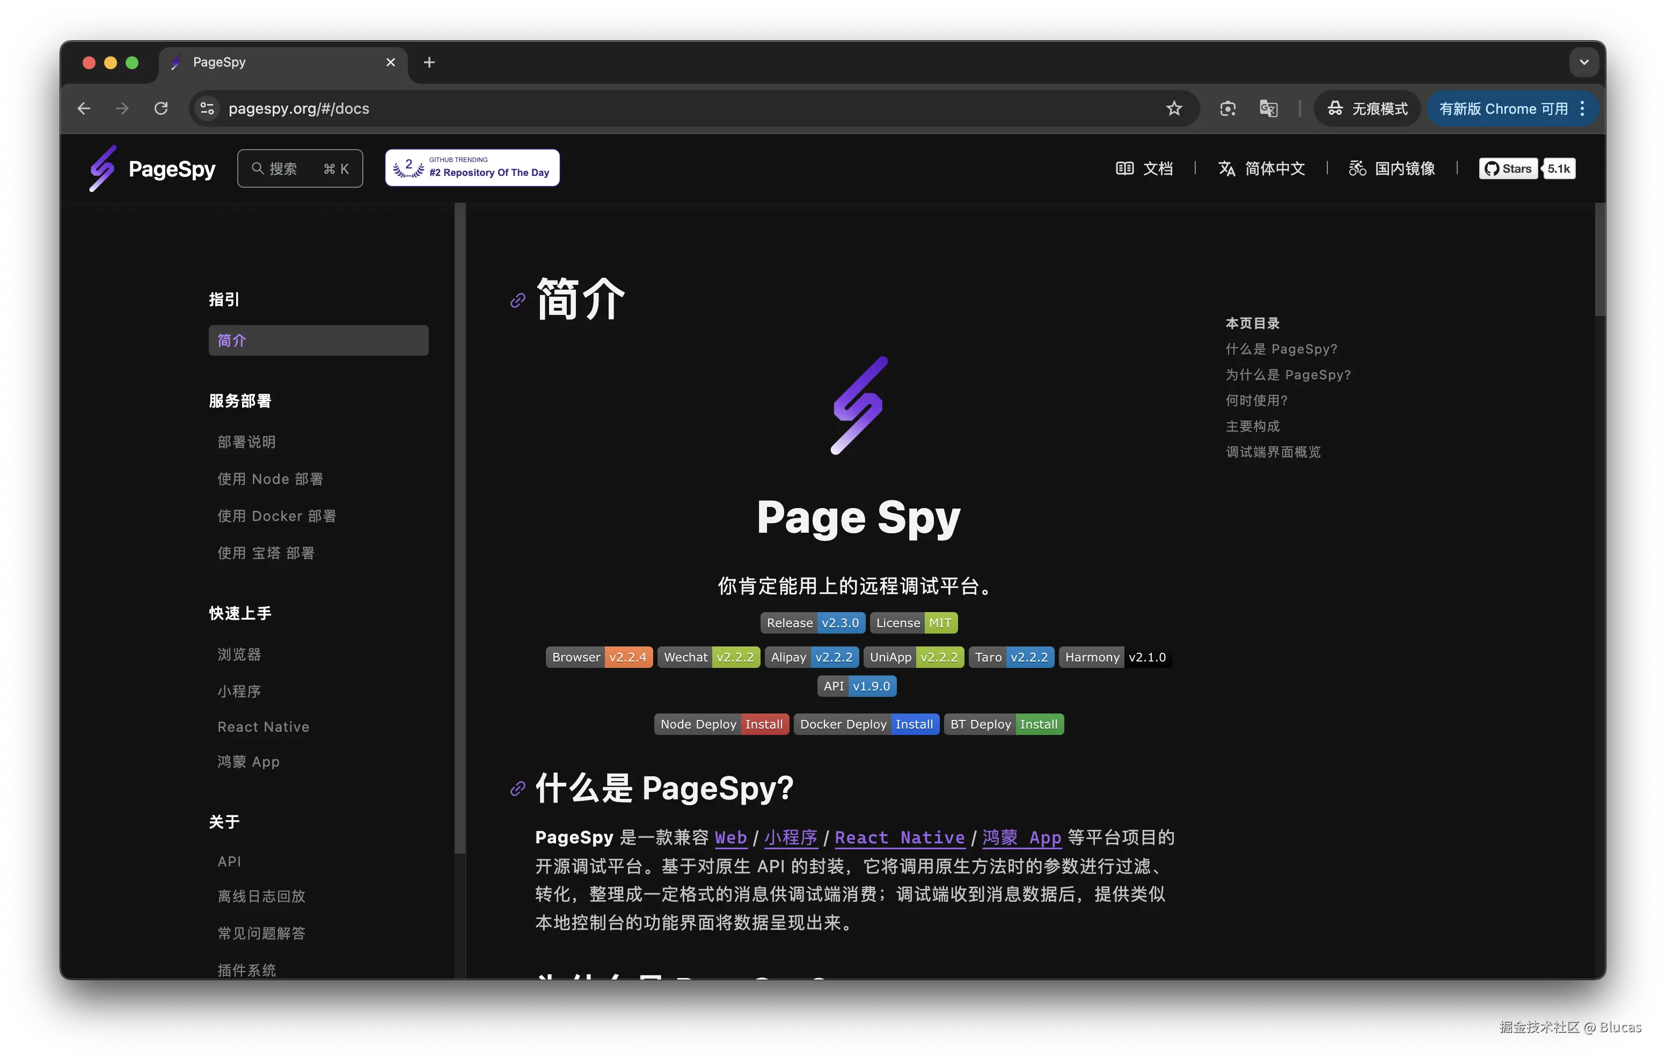Image resolution: width=1666 pixels, height=1059 pixels.
Task: Open the React Native link in the paragraph
Action: pyautogui.click(x=898, y=837)
